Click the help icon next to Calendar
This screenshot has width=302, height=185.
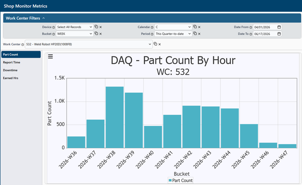pyautogui.click(x=152, y=27)
